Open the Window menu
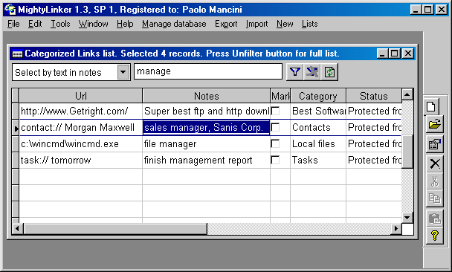 tap(94, 24)
